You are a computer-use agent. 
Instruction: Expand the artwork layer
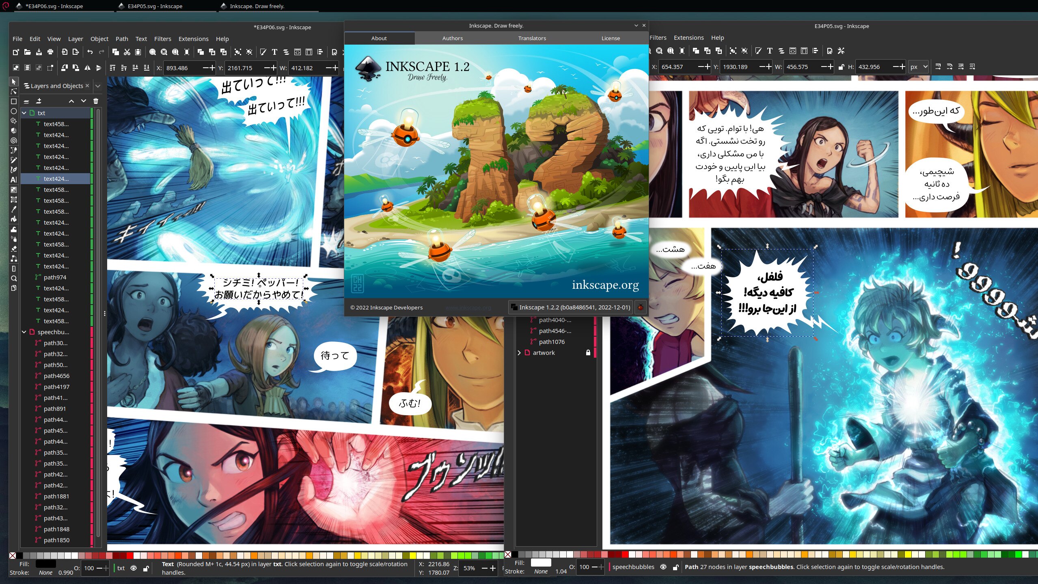click(519, 353)
